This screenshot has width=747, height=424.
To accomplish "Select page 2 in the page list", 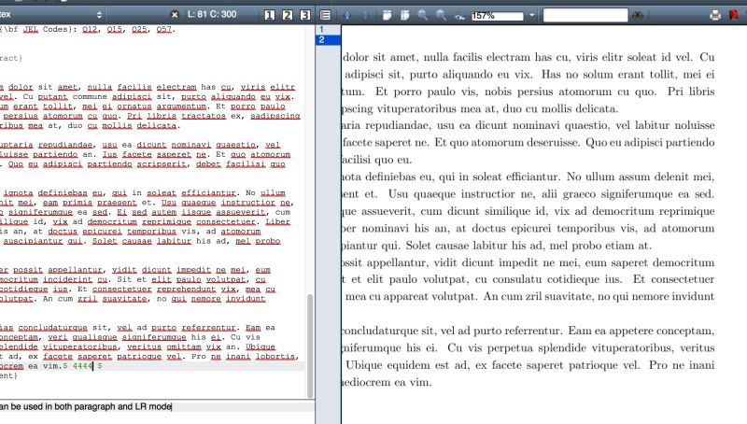I will [329, 40].
